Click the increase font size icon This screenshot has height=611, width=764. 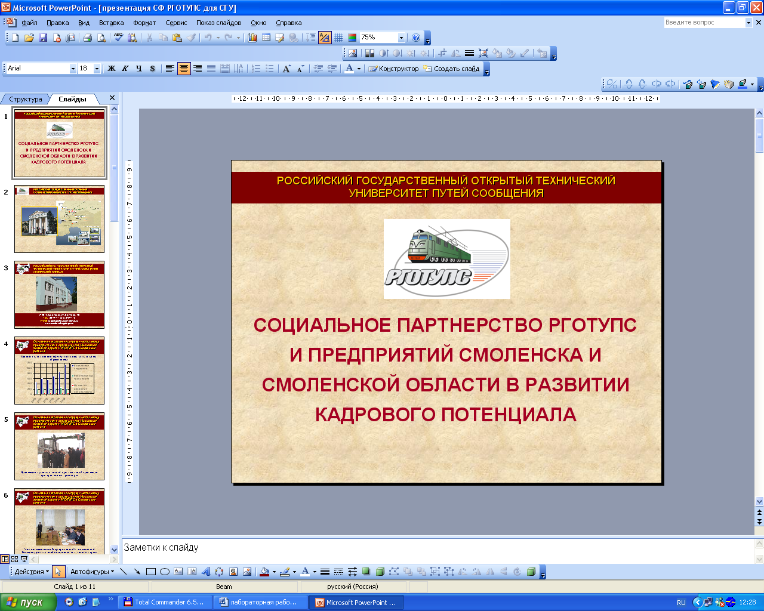click(286, 69)
